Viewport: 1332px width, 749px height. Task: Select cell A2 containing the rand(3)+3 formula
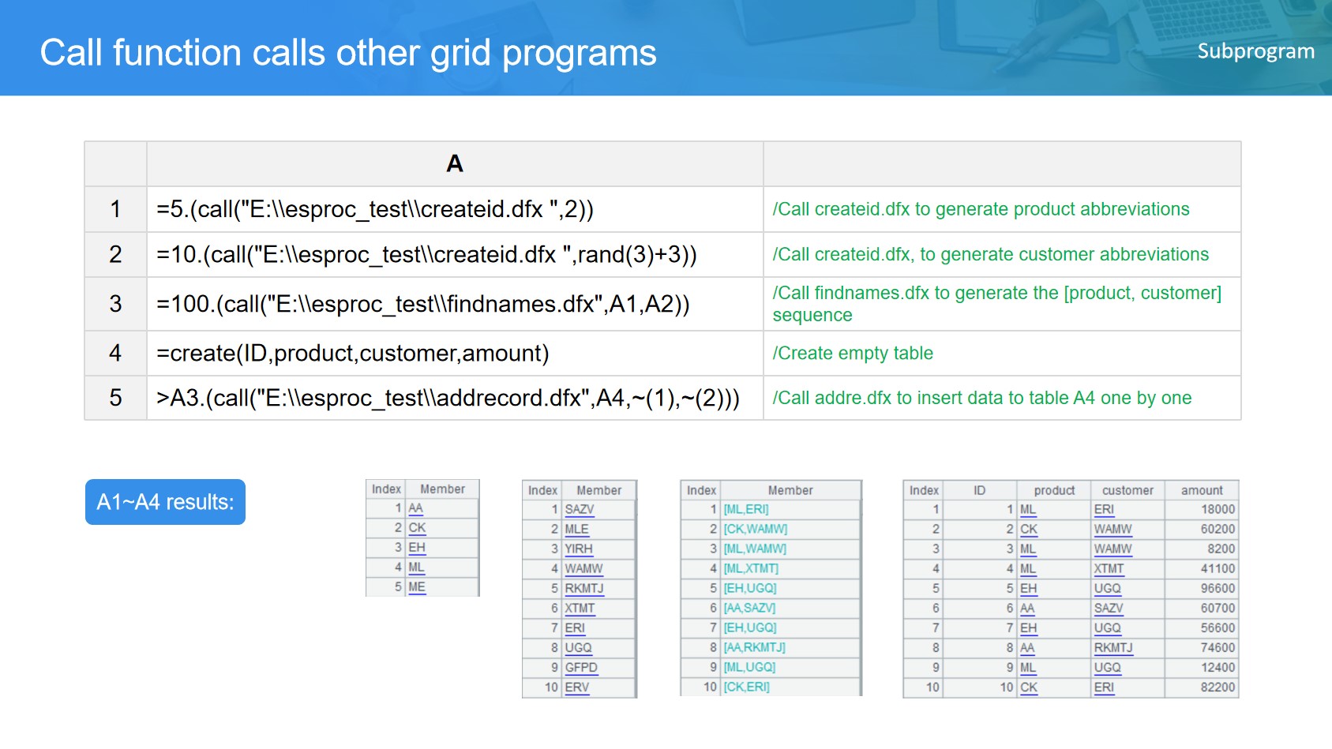point(454,254)
